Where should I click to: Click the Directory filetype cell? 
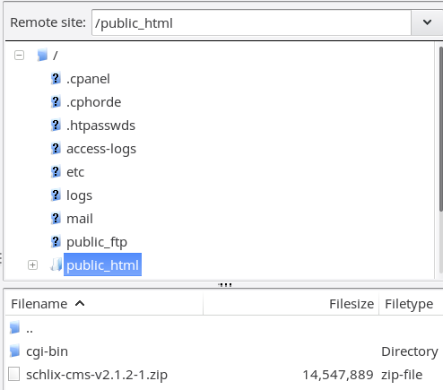[410, 351]
